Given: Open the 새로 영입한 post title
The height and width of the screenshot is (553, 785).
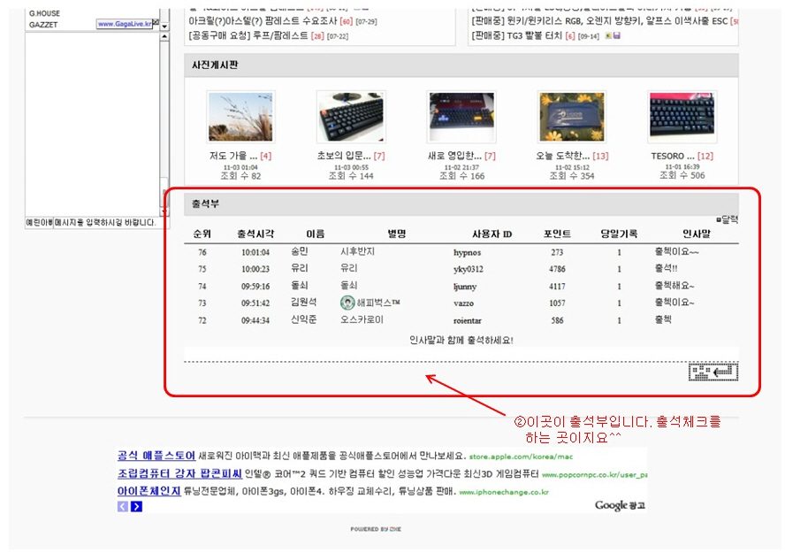Looking at the screenshot, I should coord(454,156).
